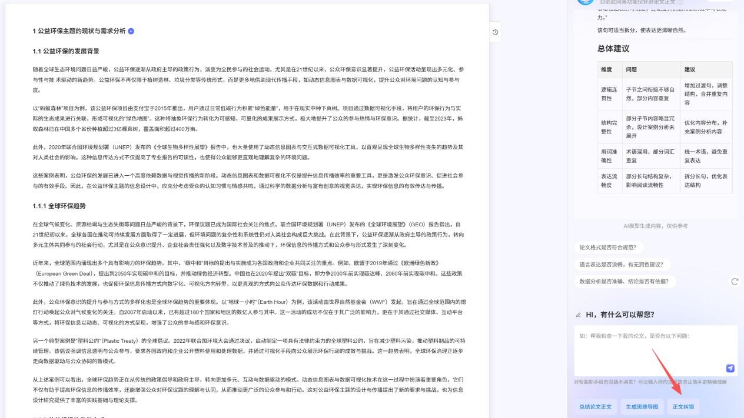The width and height of the screenshot is (744, 418).
Task: Click the 总体建议 heading in assistant panel
Action: [613, 49]
